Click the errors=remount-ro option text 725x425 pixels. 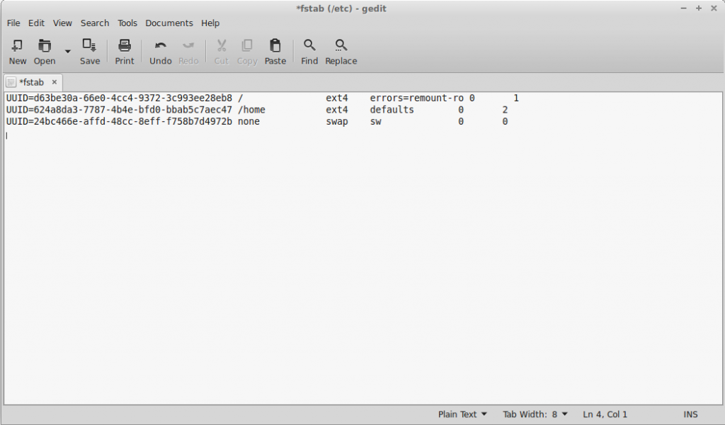tap(416, 98)
